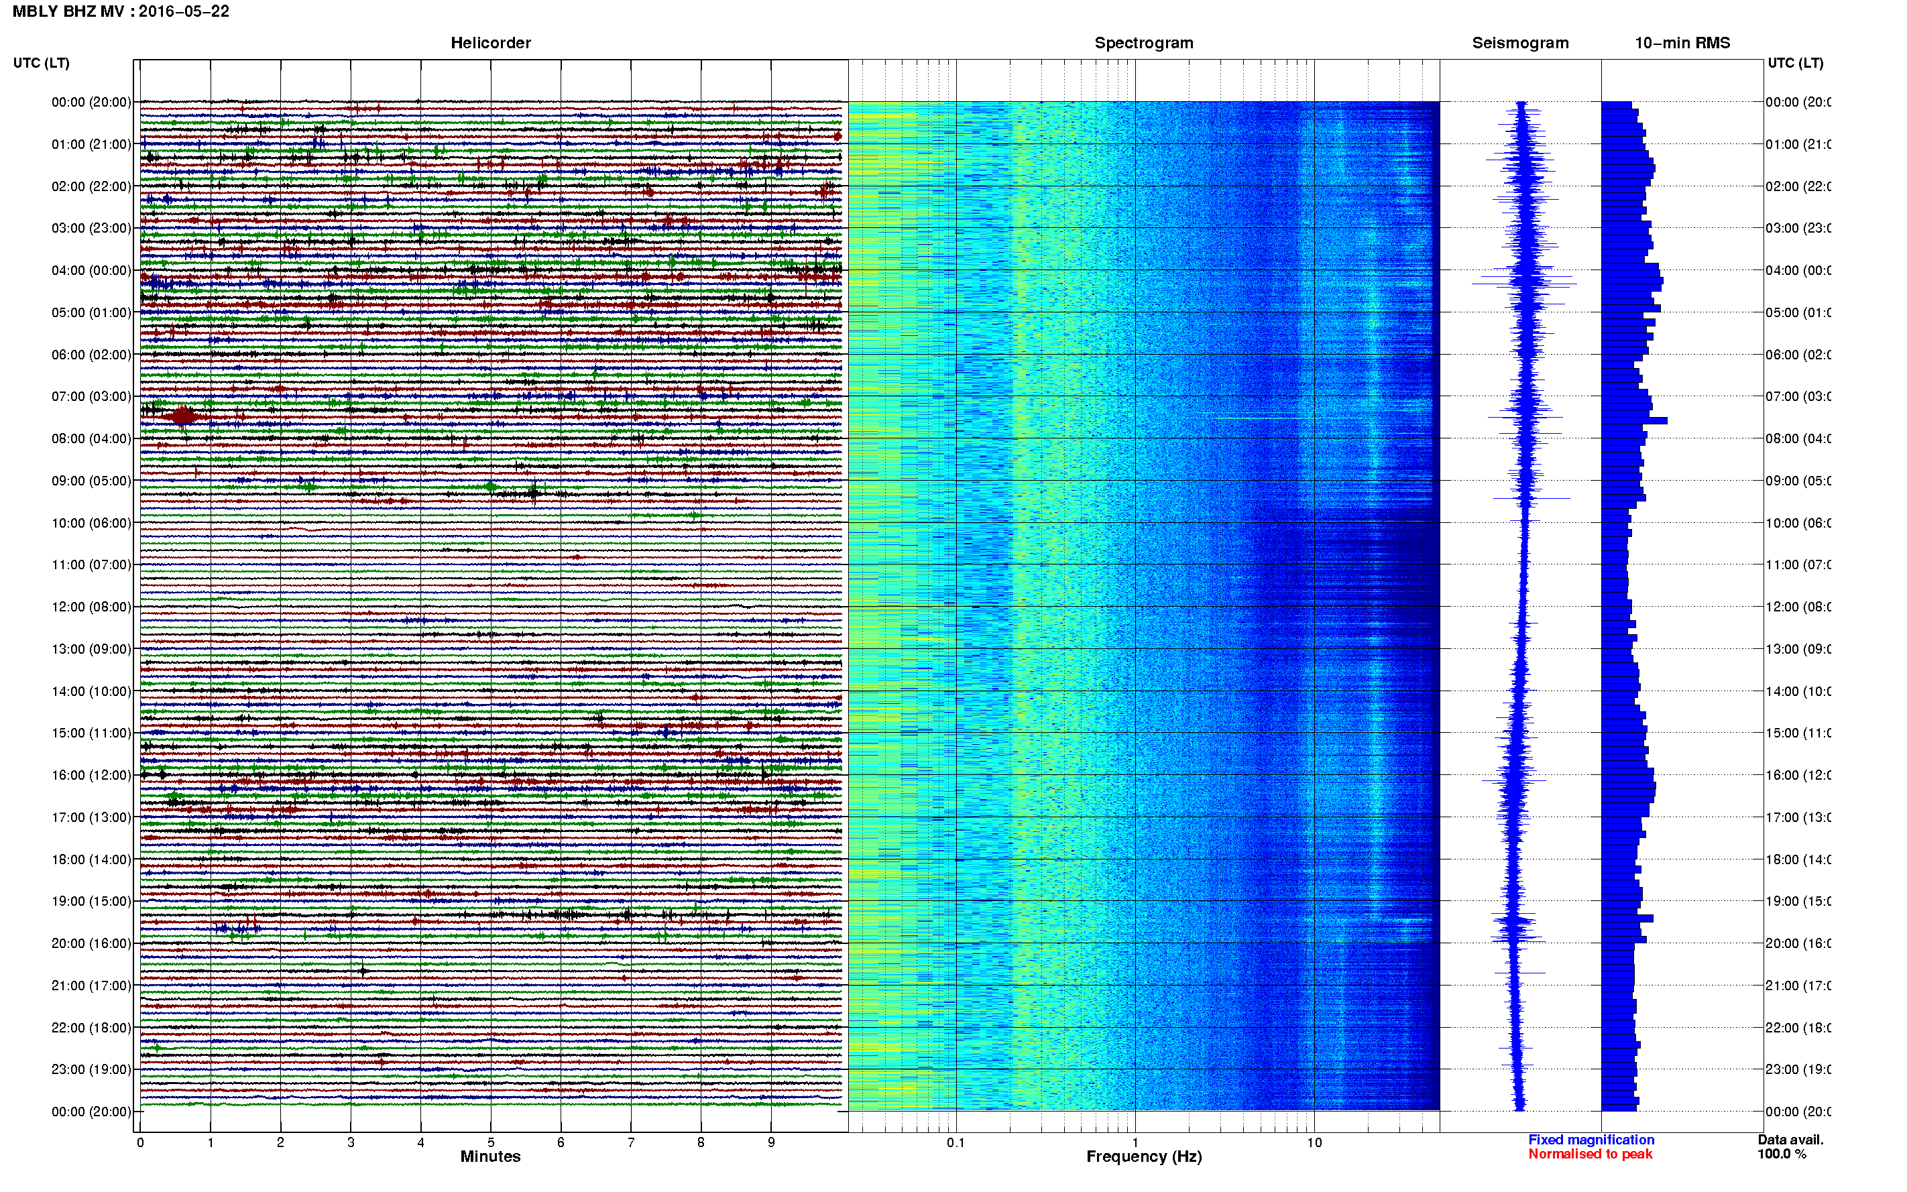This screenshot has height=1192, width=1907.
Task: Click the left-axis label 19:00 (15:00)
Action: point(91,901)
